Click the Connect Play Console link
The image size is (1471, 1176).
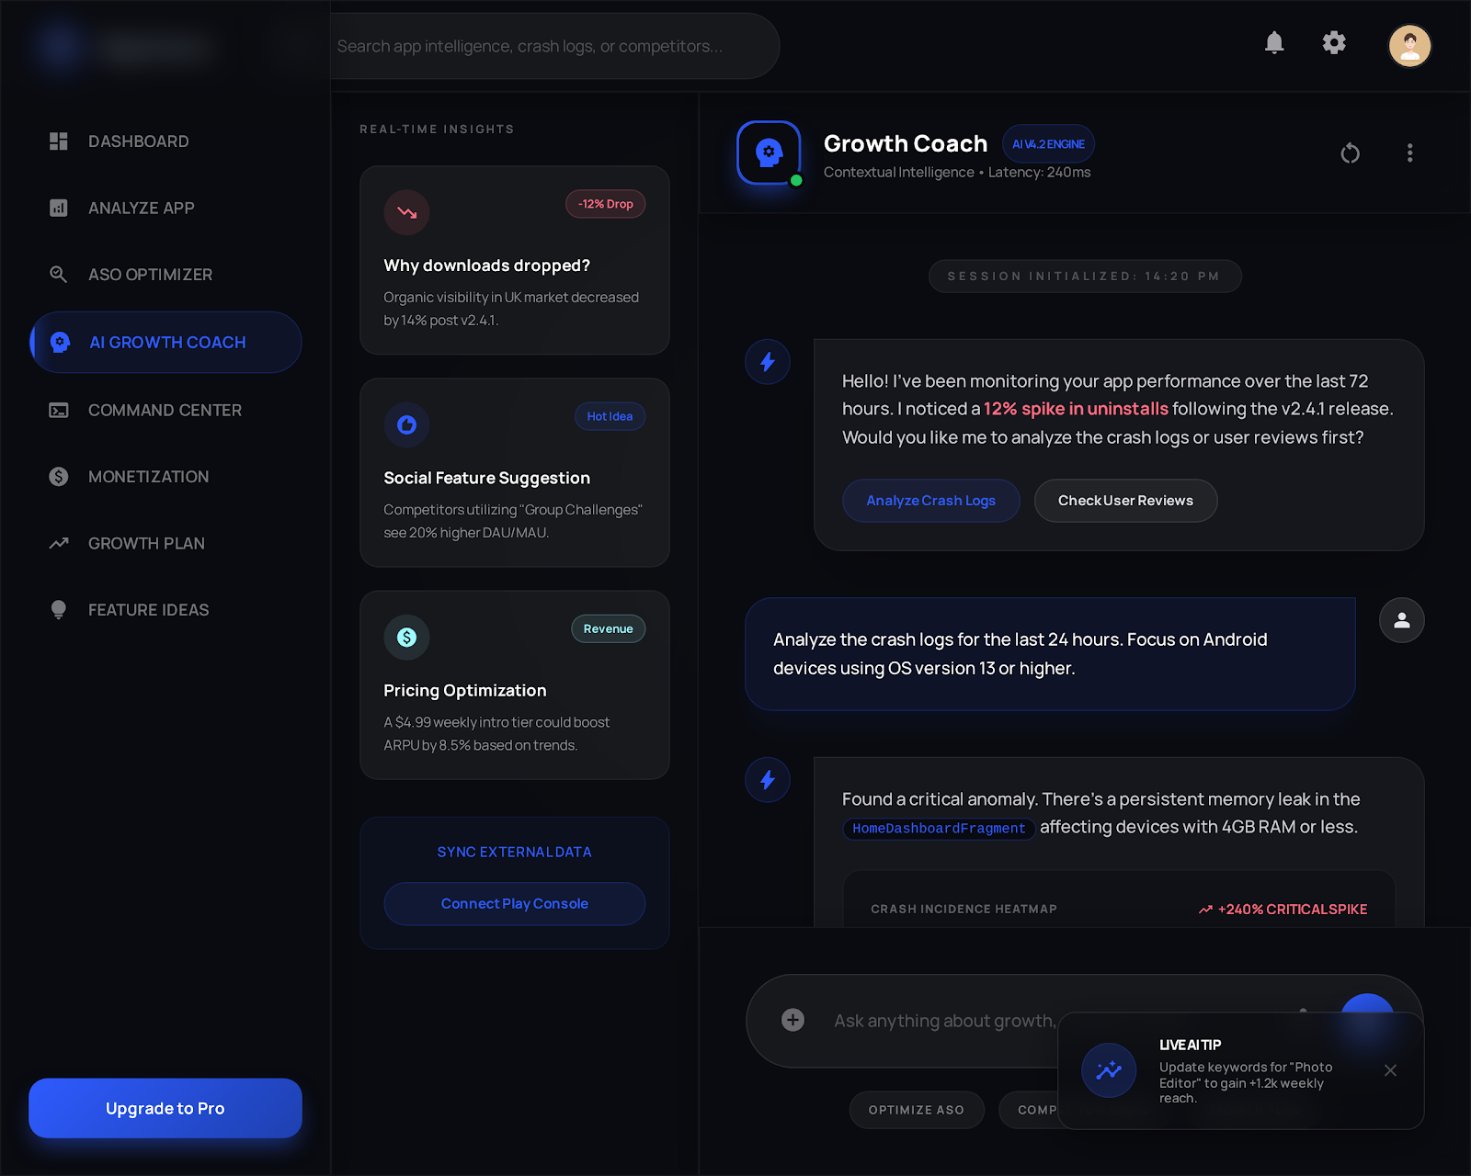[514, 903]
